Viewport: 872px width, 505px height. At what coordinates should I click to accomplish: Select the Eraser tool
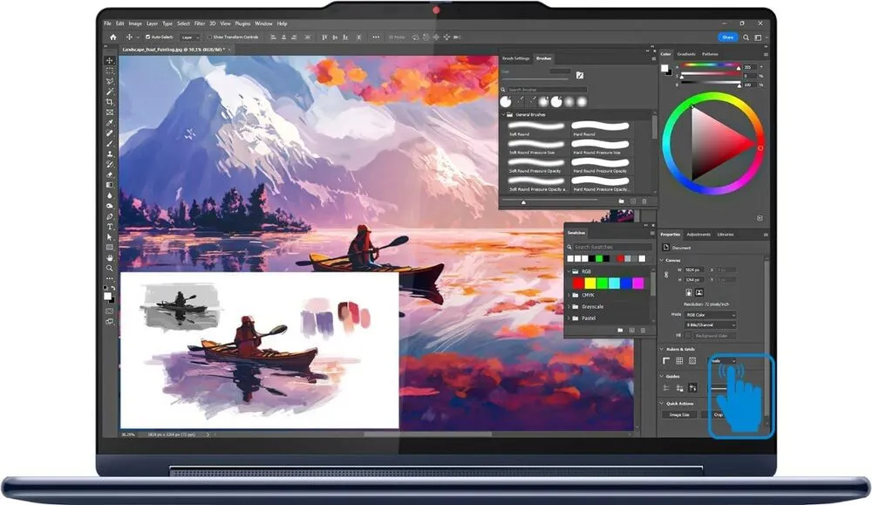point(110,174)
